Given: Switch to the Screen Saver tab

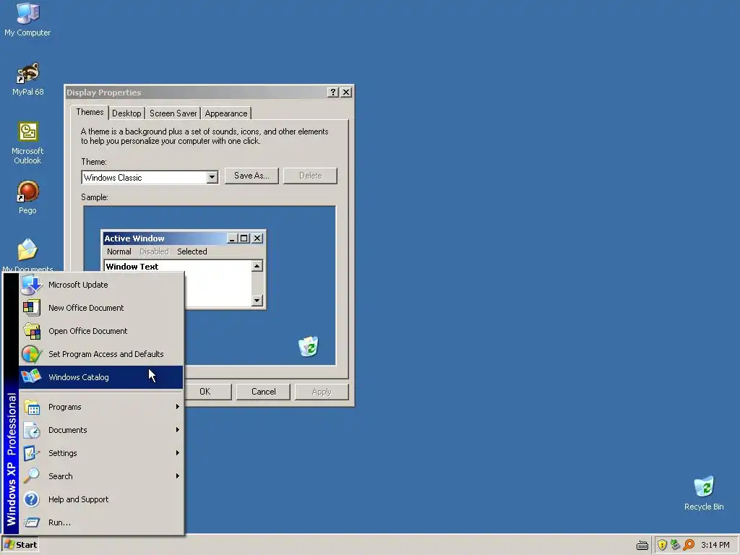Looking at the screenshot, I should 173,113.
